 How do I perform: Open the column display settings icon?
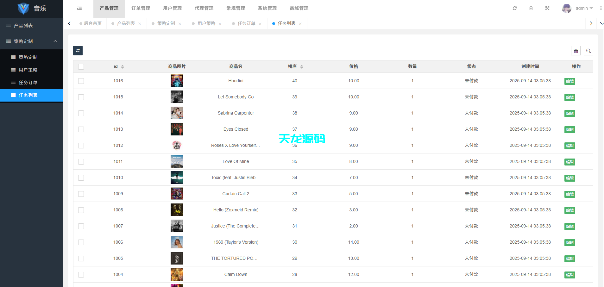pos(576,51)
